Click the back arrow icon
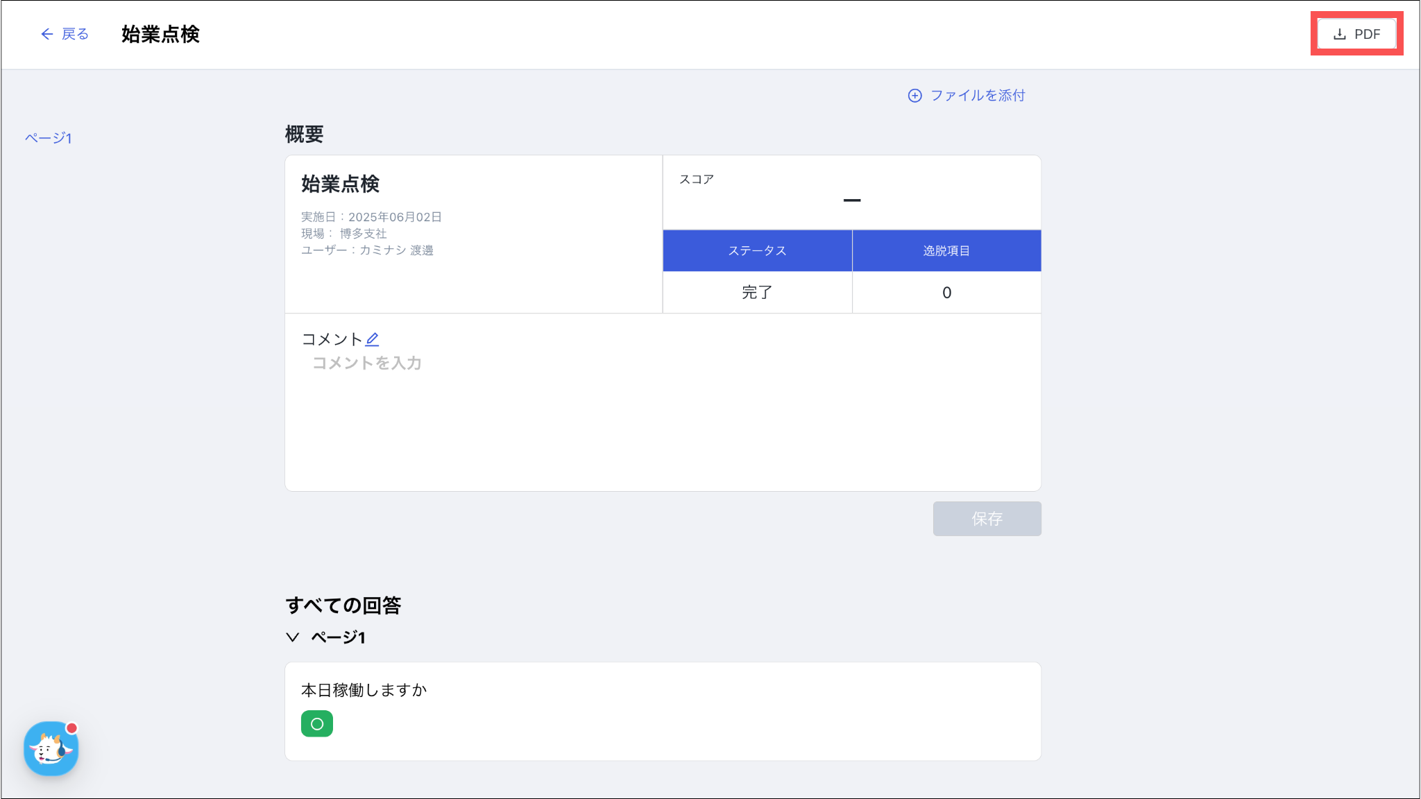1421x799 pixels. pos(46,34)
